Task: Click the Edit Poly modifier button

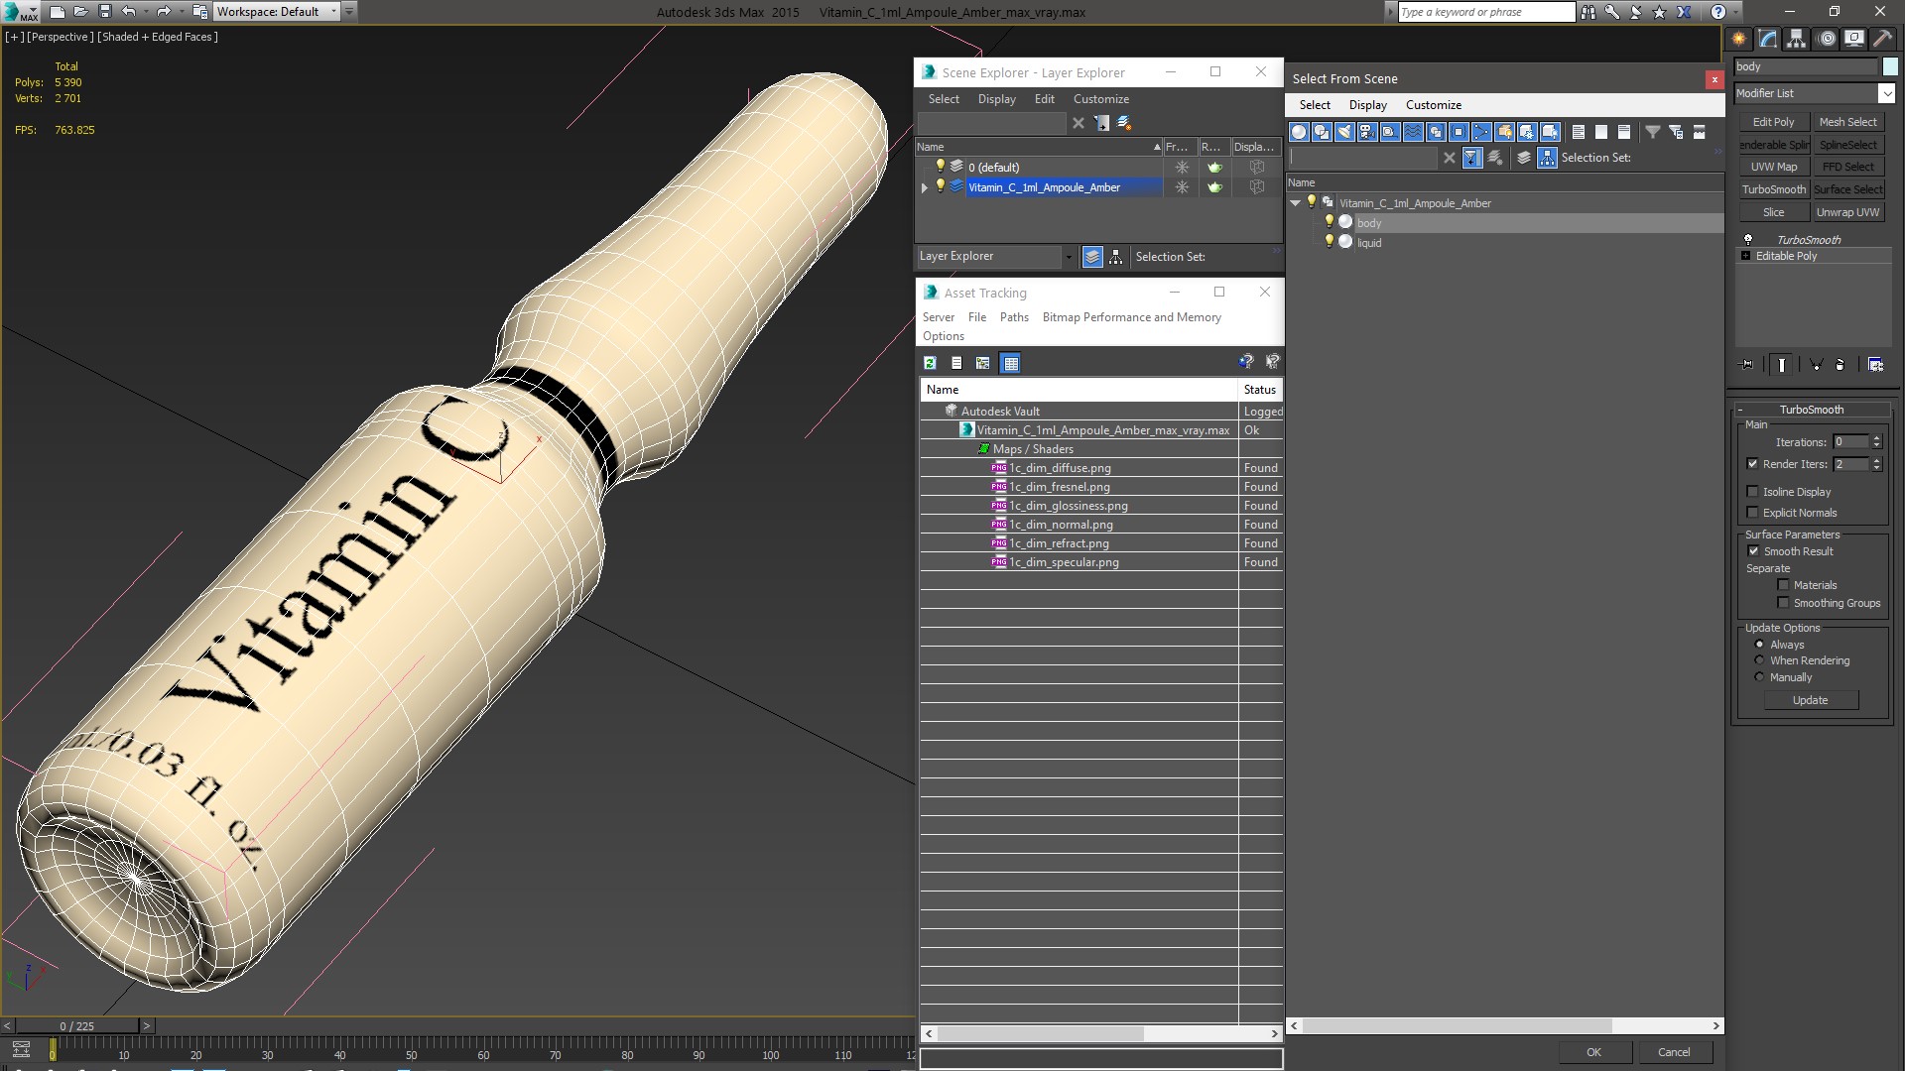Action: pyautogui.click(x=1773, y=122)
